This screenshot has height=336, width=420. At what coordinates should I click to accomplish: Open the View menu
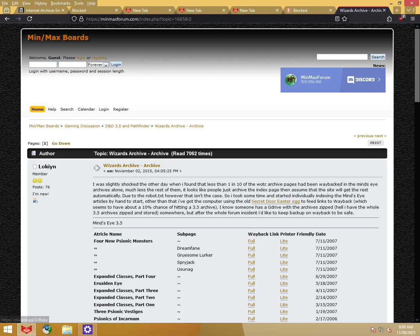pos(26,3)
